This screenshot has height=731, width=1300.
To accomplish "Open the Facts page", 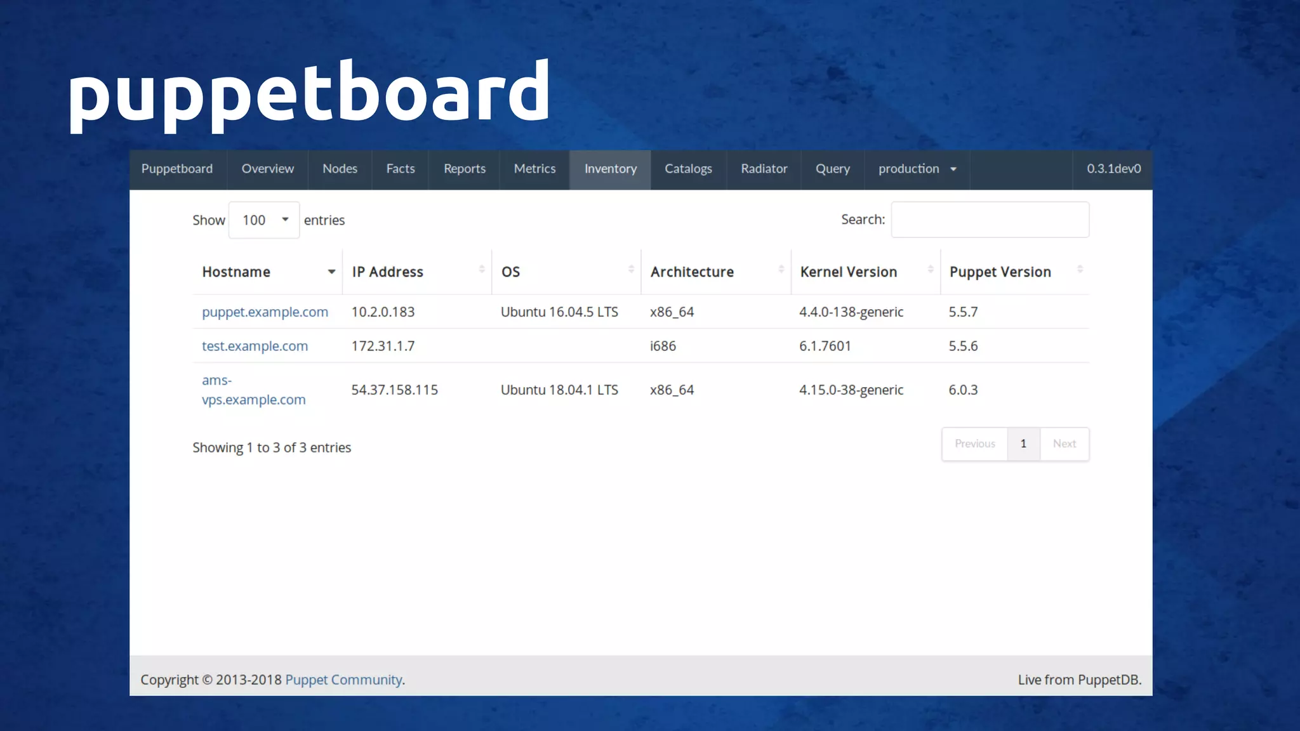I will 401,169.
